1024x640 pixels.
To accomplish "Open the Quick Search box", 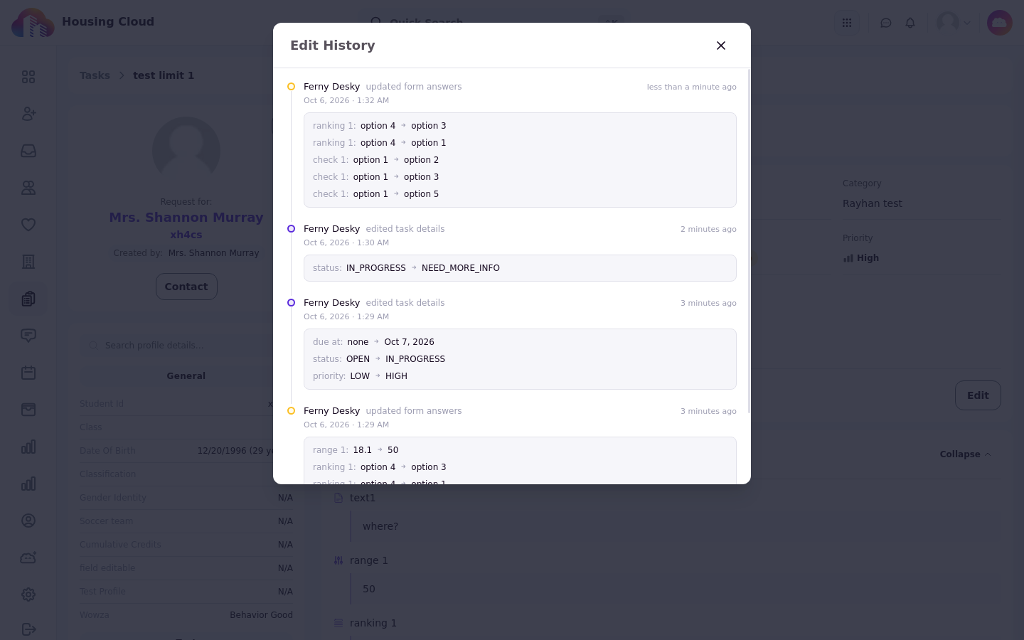I will click(498, 23).
